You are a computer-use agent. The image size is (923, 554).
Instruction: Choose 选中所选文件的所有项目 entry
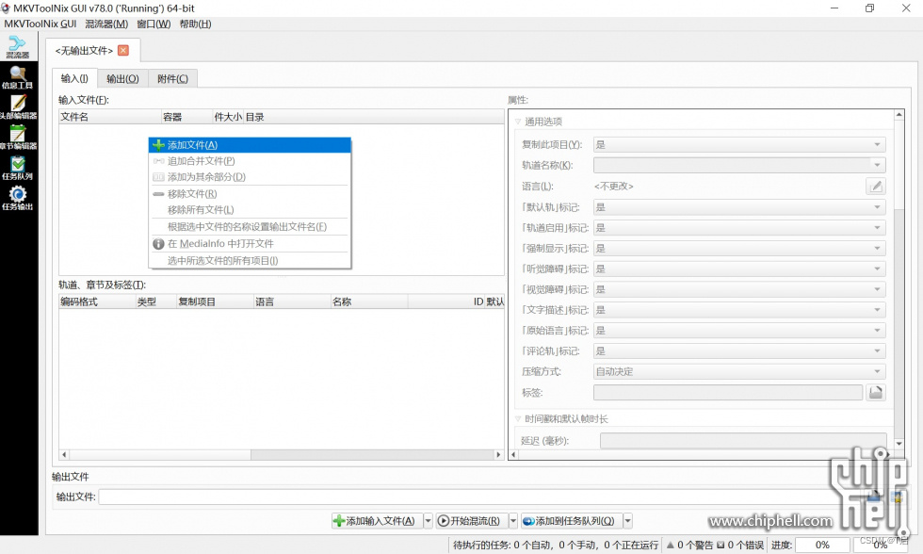250,260
